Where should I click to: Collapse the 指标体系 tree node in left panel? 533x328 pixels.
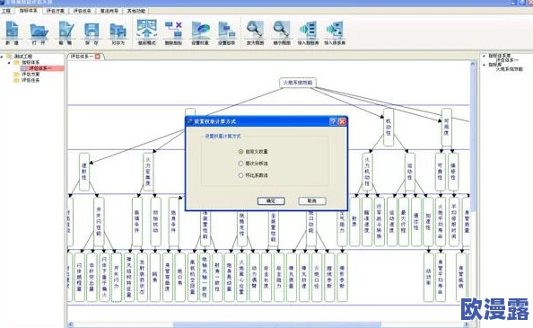9,63
